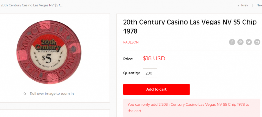Pin product on Pinterest

[x=241, y=42]
